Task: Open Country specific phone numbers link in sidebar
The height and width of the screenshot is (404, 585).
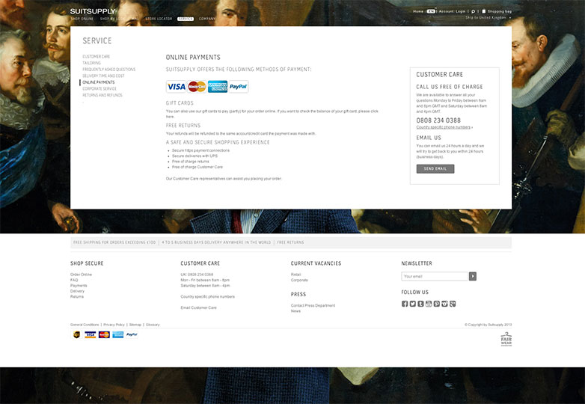Action: (444, 127)
